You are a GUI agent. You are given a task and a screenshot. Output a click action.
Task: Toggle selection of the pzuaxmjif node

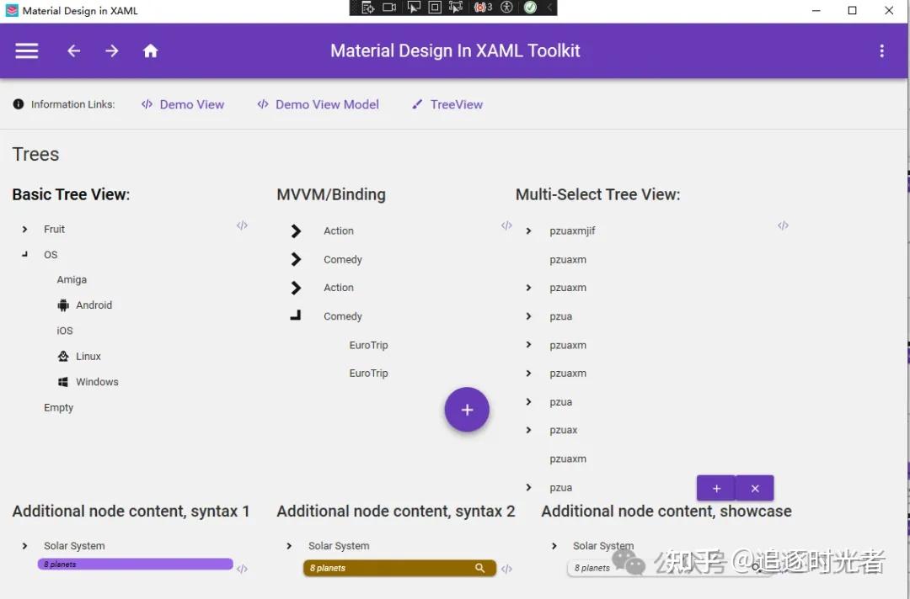[573, 231]
